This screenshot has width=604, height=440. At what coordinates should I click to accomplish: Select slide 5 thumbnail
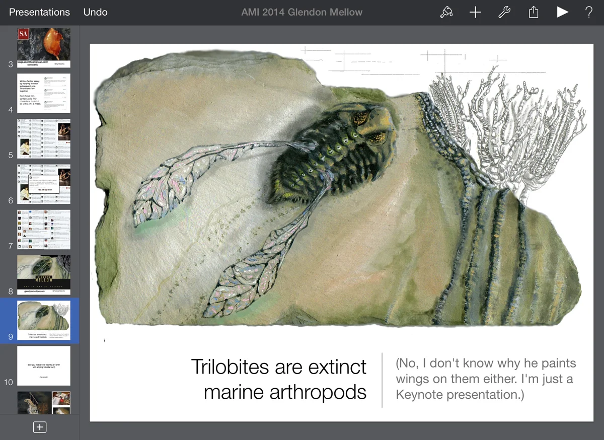(44, 138)
